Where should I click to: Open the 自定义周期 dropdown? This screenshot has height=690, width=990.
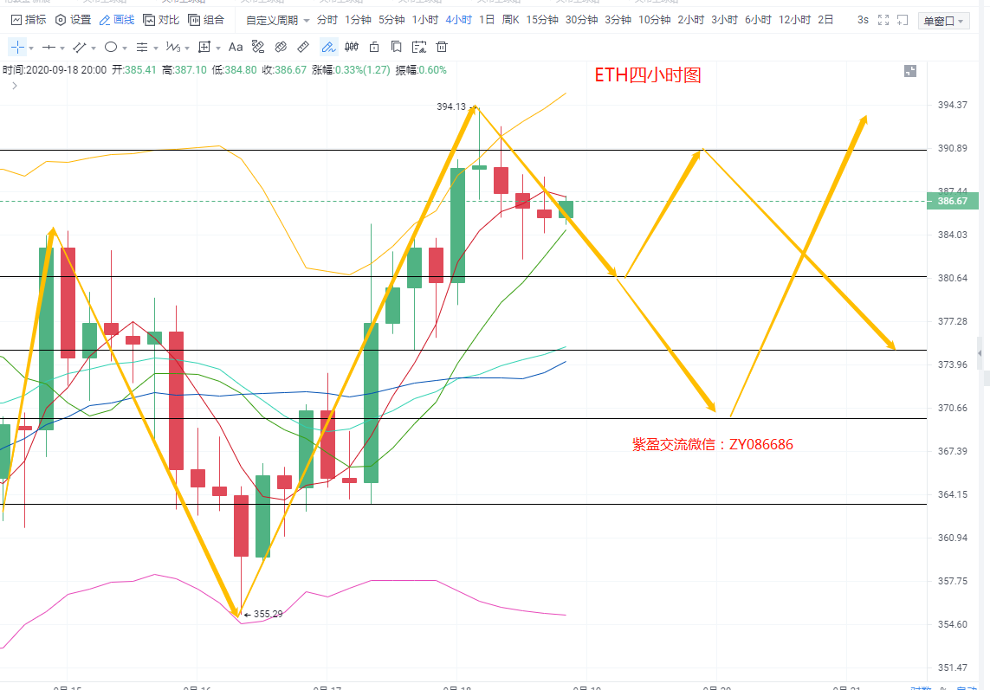(277, 20)
